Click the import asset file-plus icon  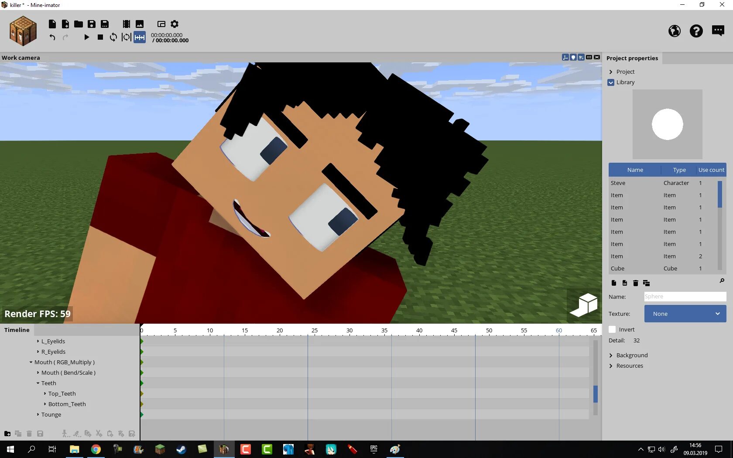click(65, 24)
